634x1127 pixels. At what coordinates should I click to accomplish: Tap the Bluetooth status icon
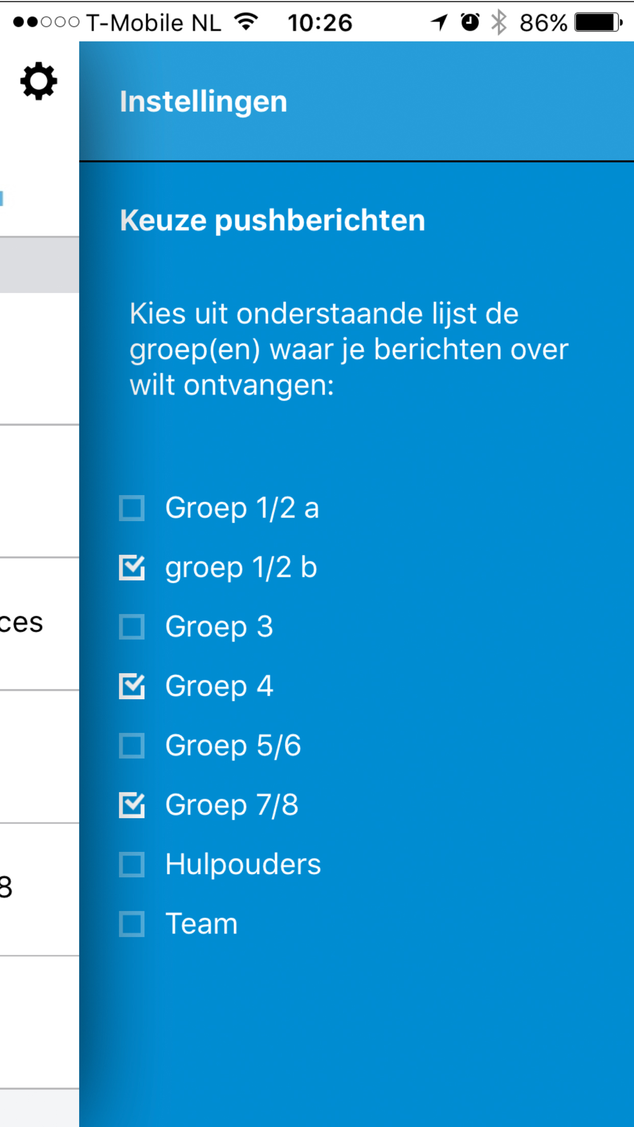point(500,22)
